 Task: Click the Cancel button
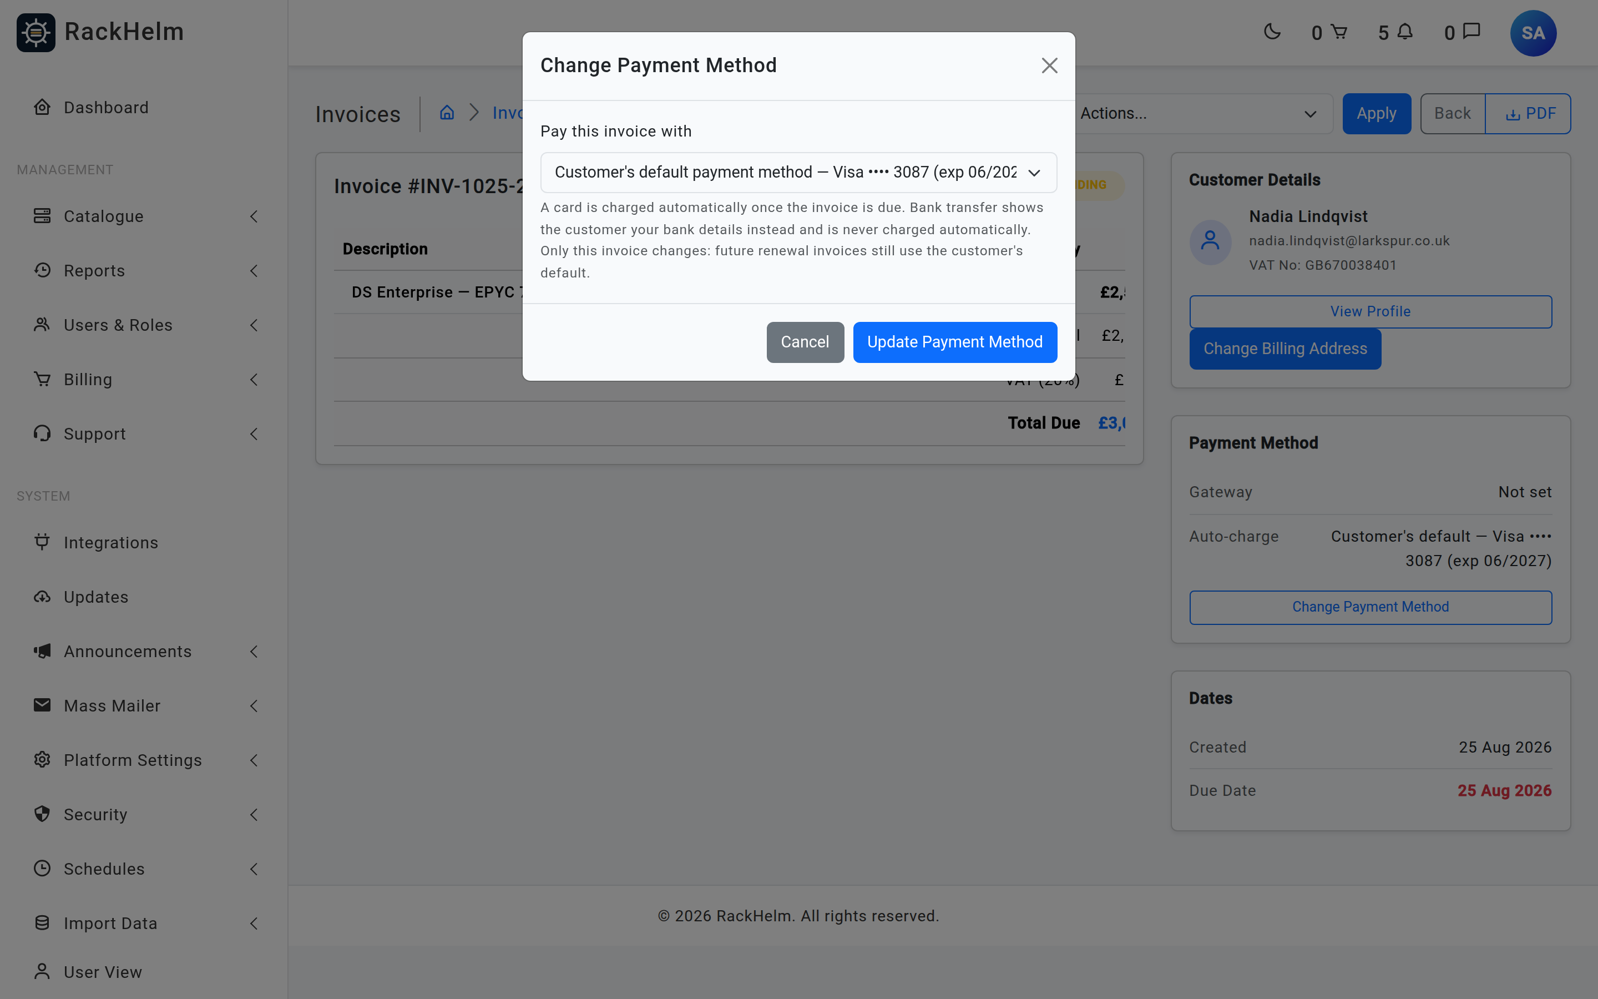[805, 341]
